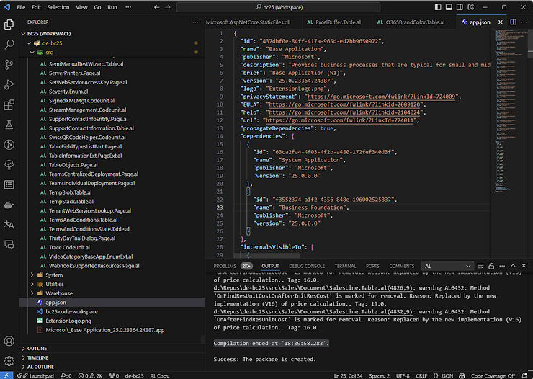Open the Accounts icon in activity bar
This screenshot has width=533, height=379.
click(9, 342)
